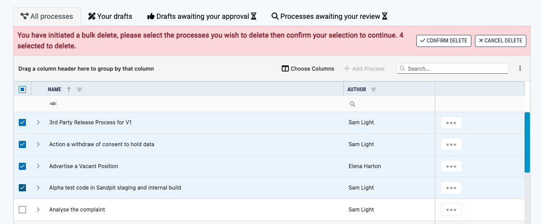Click the text 'Analyse the complaint'
Screen dimensions: 542x224
[77, 210]
